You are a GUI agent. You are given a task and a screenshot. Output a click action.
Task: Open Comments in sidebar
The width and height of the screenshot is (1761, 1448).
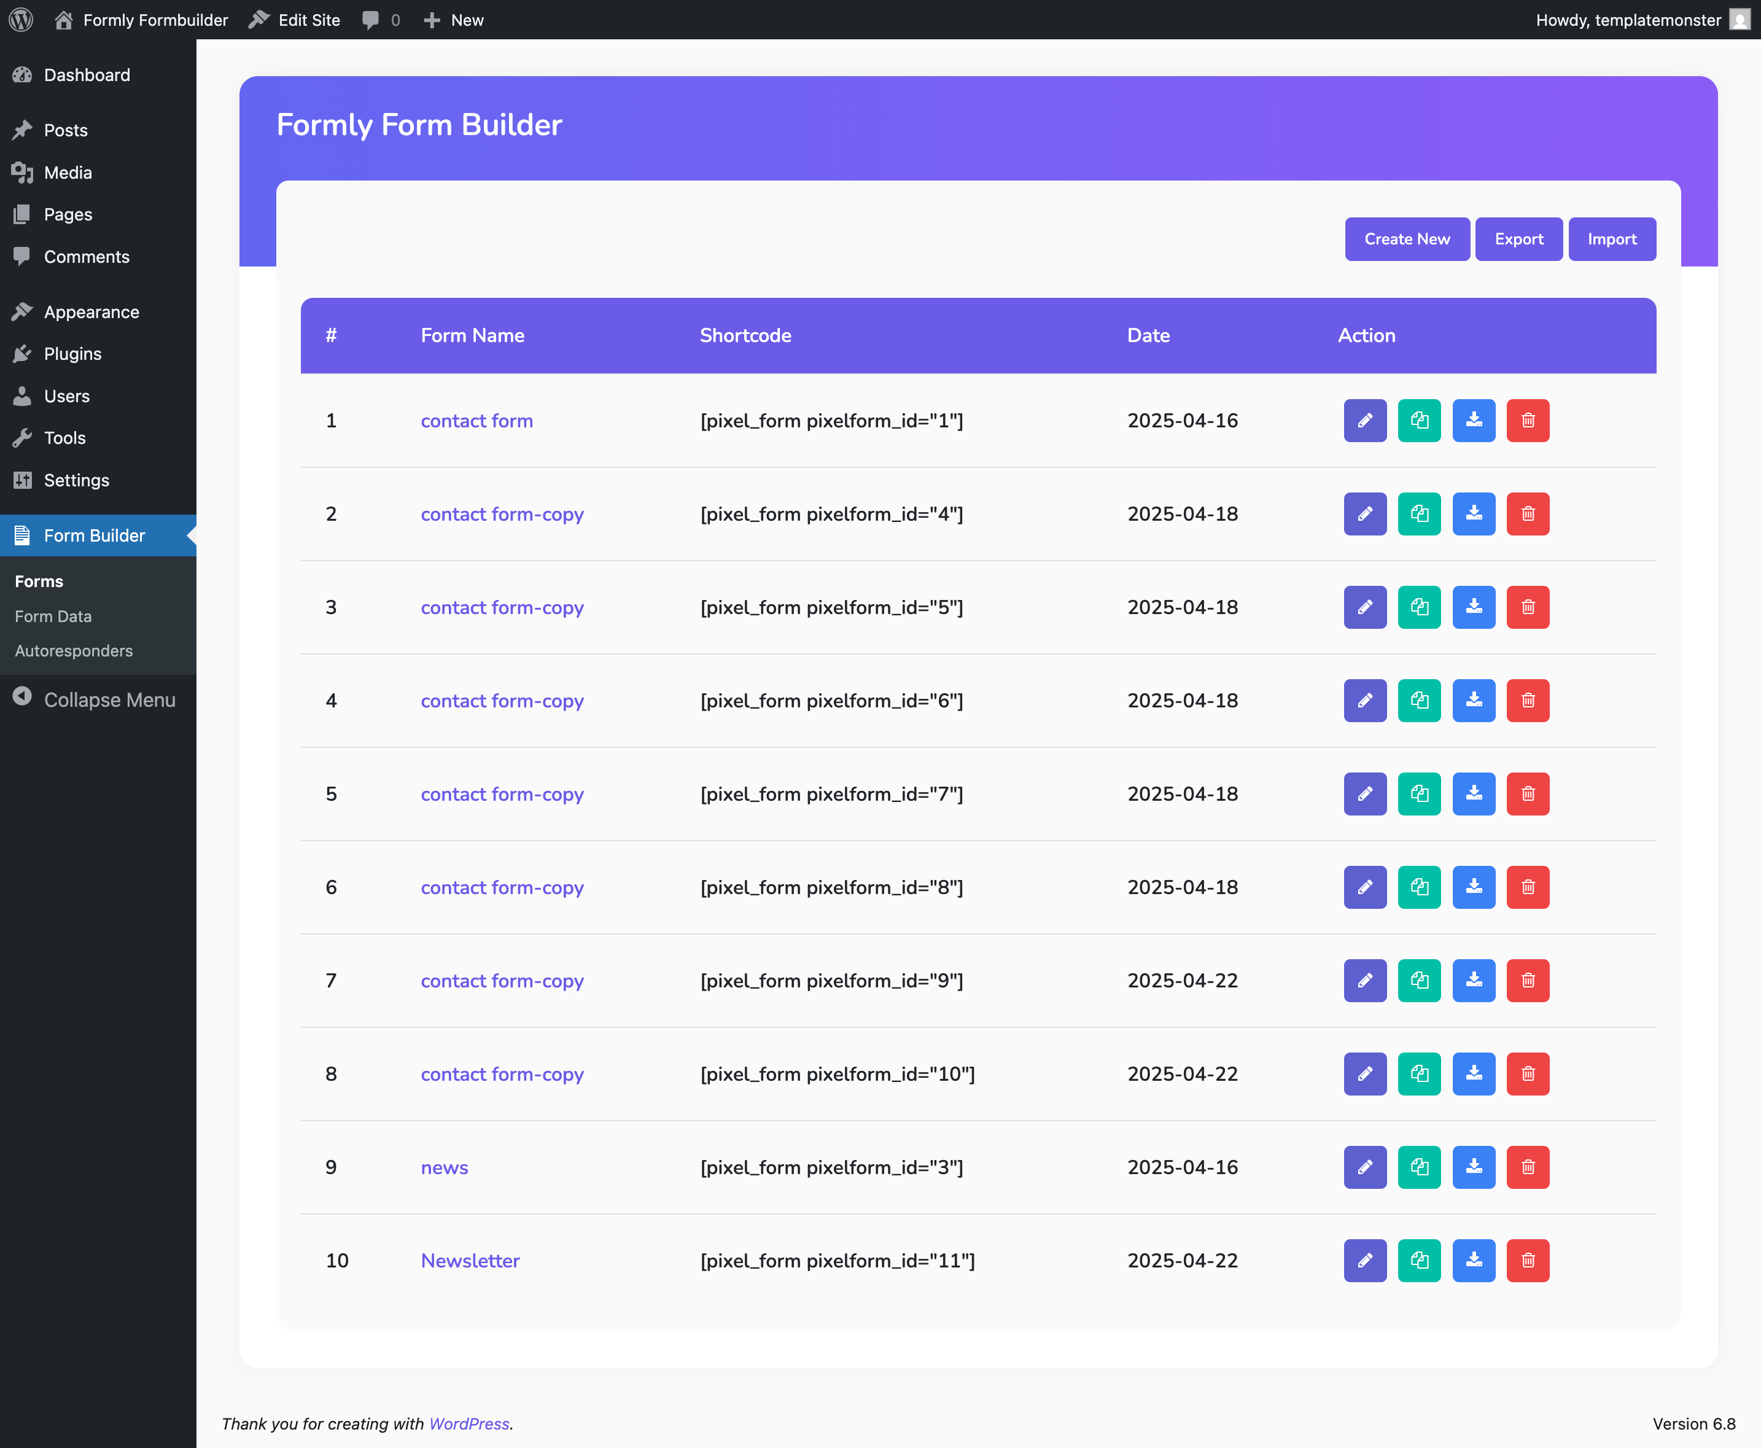pos(98,257)
